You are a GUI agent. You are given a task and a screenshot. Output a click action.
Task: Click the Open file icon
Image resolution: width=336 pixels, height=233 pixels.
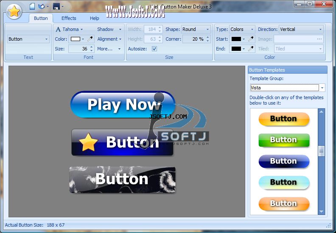pyautogui.click(x=41, y=6)
